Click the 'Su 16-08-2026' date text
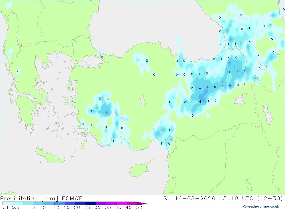The width and height of the screenshot is (285, 209). tap(190, 198)
